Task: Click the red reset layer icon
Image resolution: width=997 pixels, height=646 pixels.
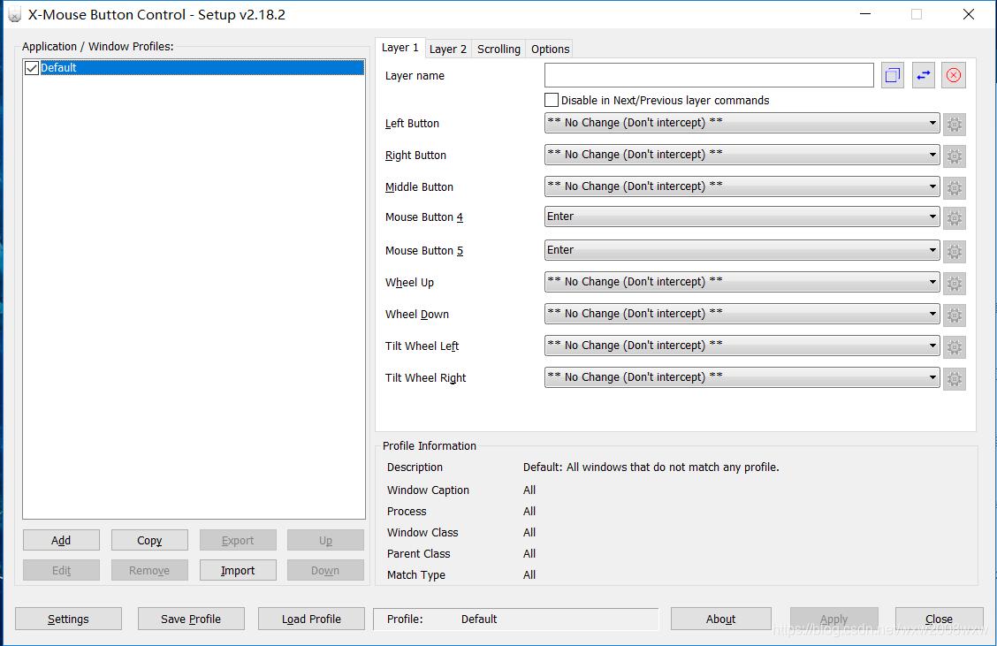Action: 954,75
